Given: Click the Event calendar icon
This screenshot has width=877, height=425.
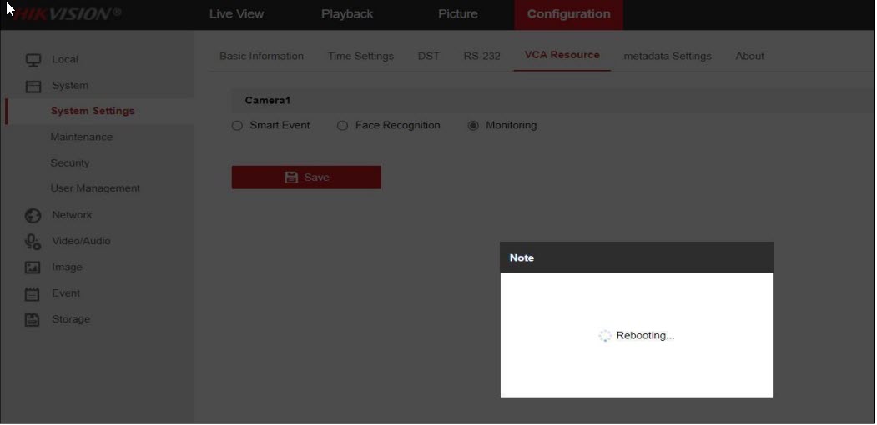Looking at the screenshot, I should (x=33, y=294).
